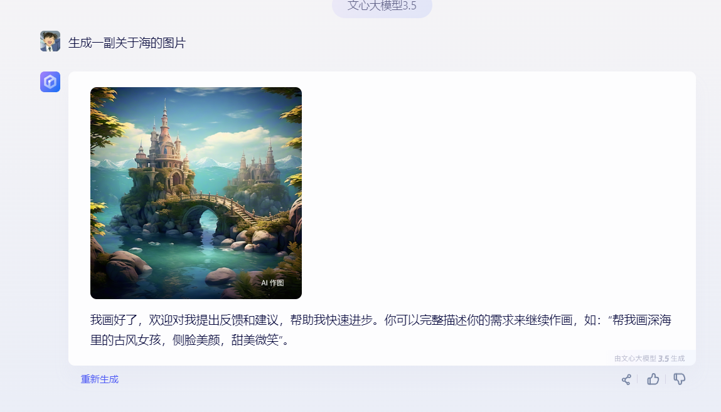Click the response text starting 我画好了
Viewport: 721px width, 412px height.
381,330
